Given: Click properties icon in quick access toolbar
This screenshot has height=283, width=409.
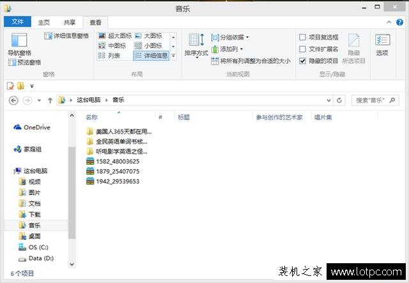Looking at the screenshot, I should coord(10,86).
